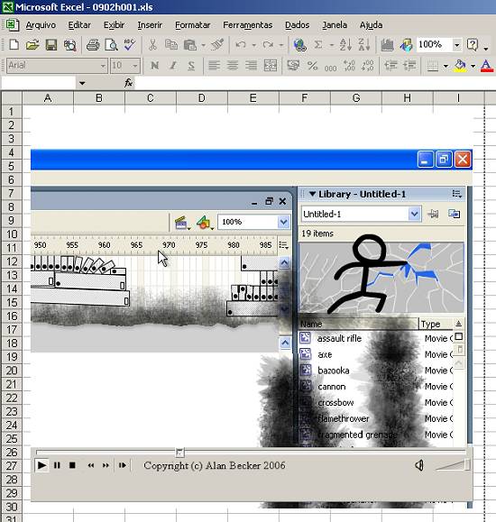Align text left
The image size is (496, 522).
point(214,65)
